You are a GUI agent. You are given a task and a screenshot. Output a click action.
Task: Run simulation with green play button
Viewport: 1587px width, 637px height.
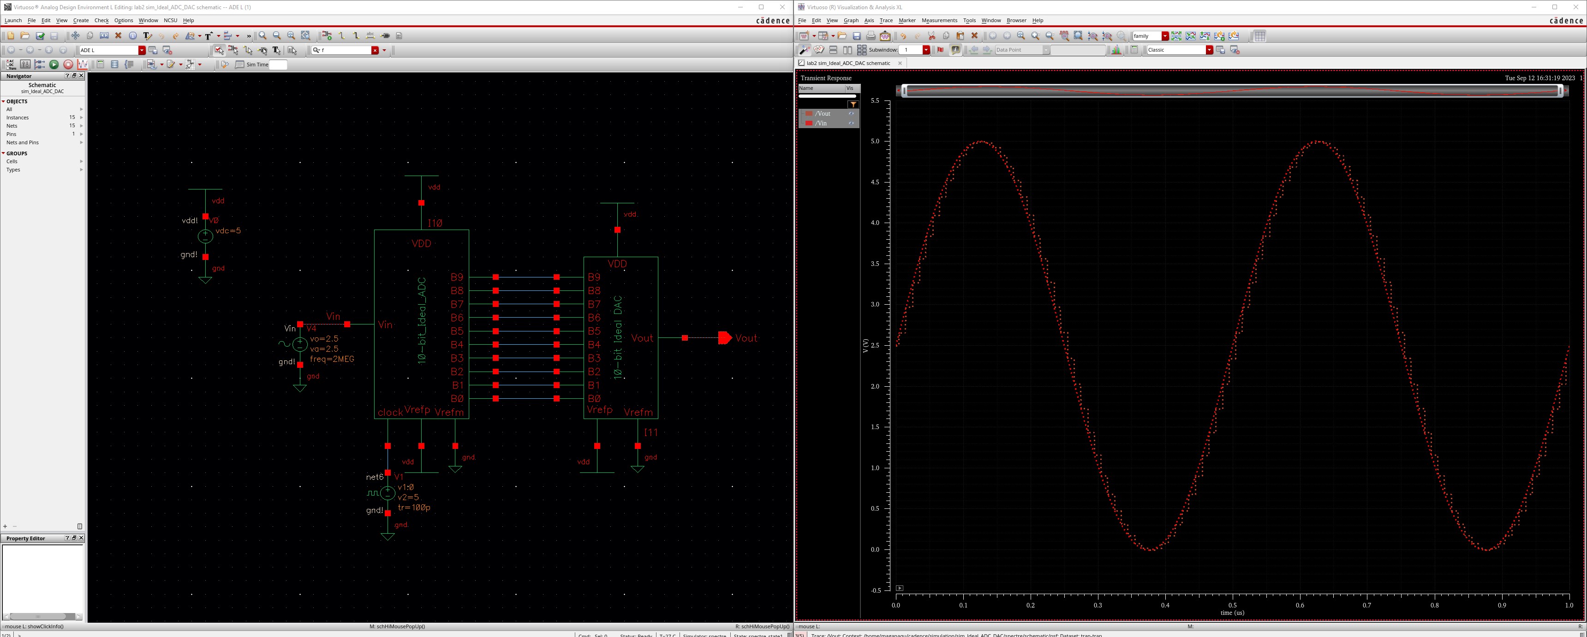(x=54, y=65)
